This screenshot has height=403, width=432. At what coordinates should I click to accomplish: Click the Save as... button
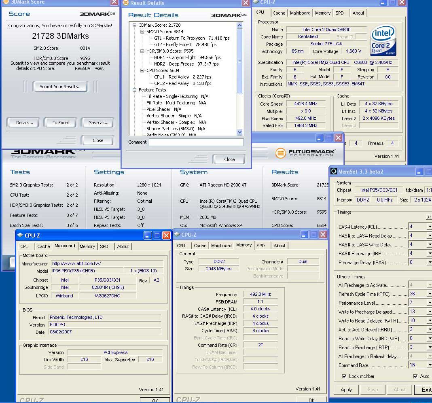click(98, 123)
